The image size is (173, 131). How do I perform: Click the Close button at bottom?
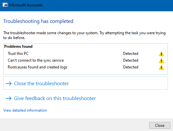point(159,125)
